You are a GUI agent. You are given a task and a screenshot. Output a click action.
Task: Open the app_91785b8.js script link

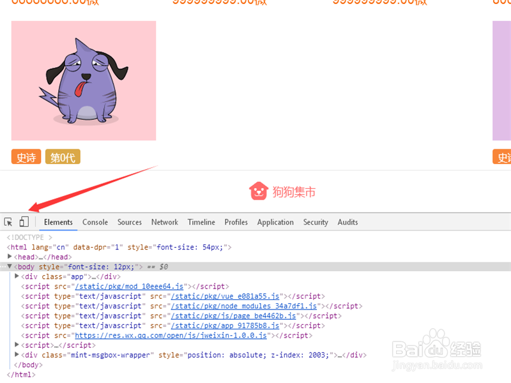click(x=225, y=326)
